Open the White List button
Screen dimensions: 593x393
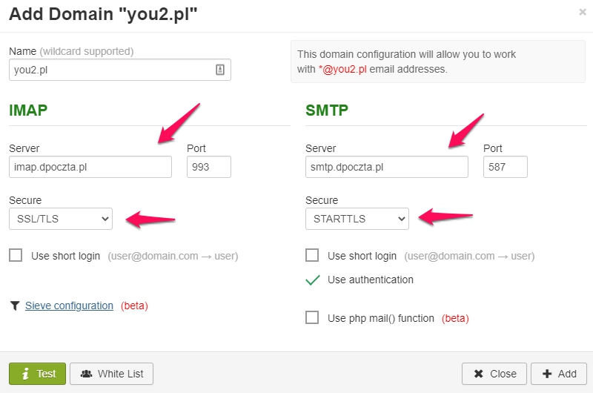pyautogui.click(x=112, y=374)
